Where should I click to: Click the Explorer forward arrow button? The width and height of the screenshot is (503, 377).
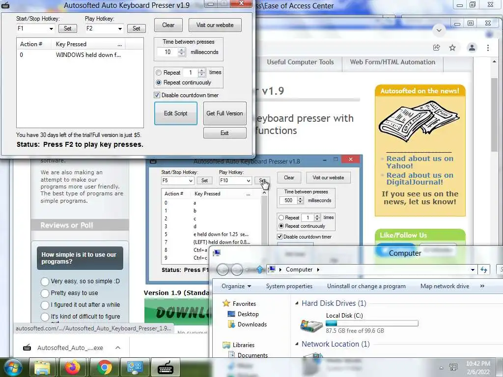pyautogui.click(x=237, y=269)
